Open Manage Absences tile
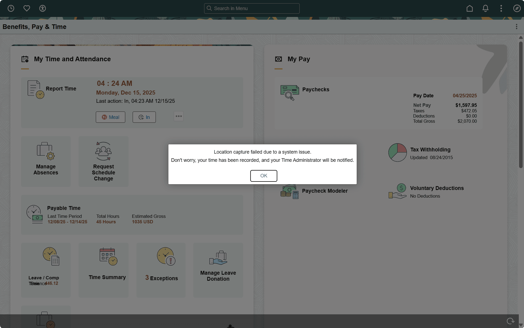524x328 pixels. [x=46, y=161]
